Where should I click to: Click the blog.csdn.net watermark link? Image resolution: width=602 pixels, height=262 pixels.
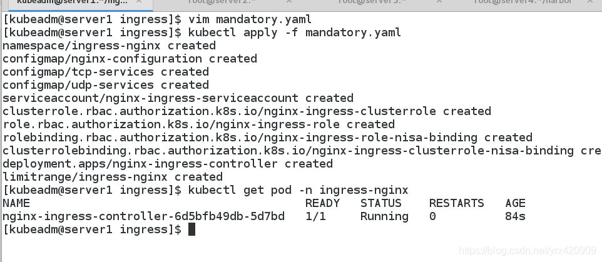pyautogui.click(x=527, y=251)
